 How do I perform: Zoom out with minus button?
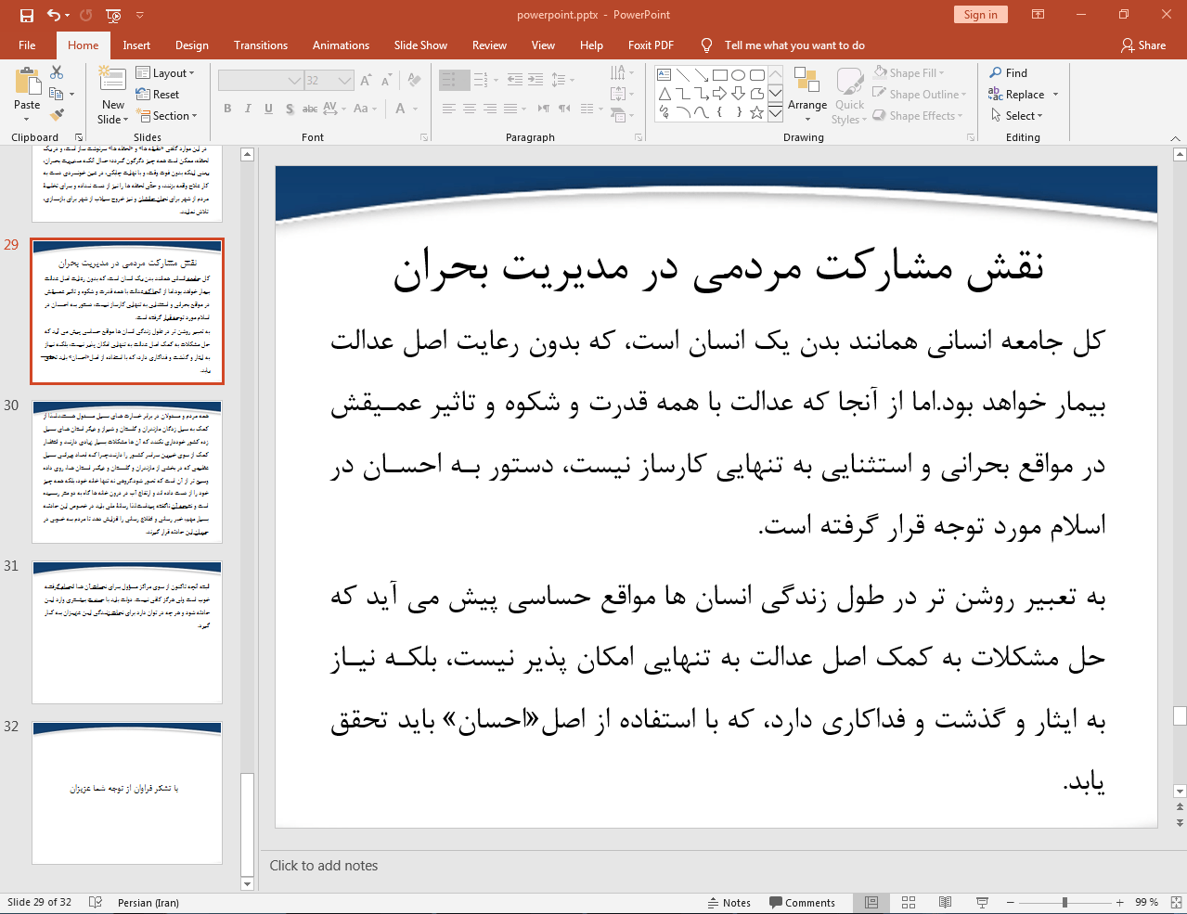point(1011,903)
